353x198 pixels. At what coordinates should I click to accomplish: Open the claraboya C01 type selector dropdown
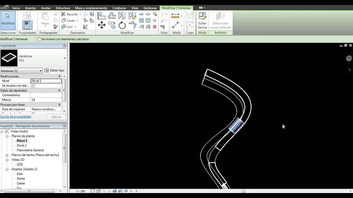point(65,58)
